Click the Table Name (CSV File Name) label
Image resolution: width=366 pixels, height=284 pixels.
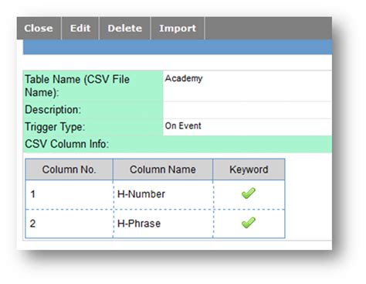point(77,86)
